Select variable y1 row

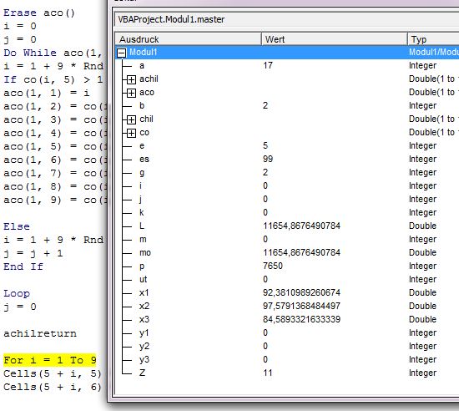(287, 333)
